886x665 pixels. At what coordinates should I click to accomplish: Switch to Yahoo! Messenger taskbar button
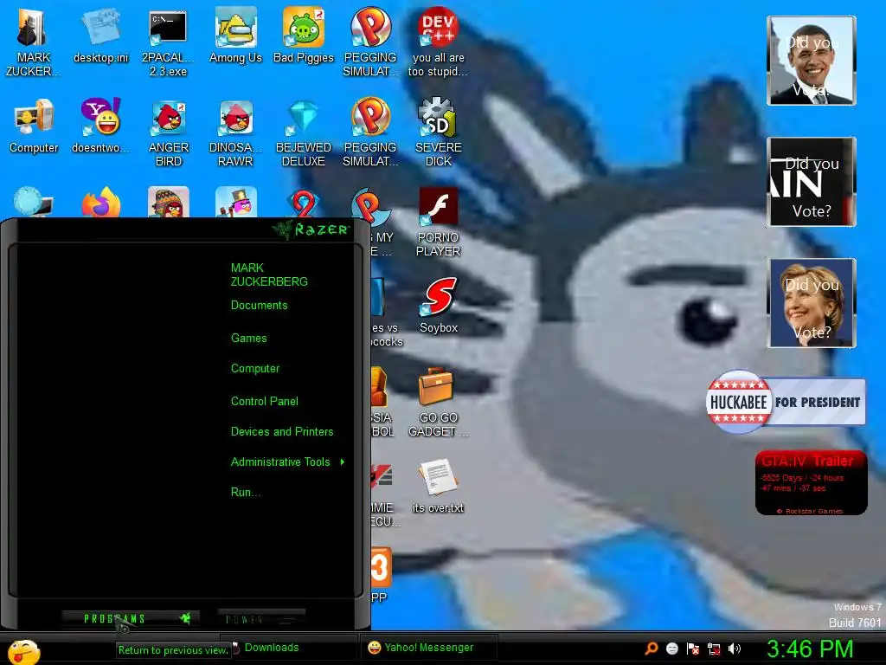click(x=429, y=648)
